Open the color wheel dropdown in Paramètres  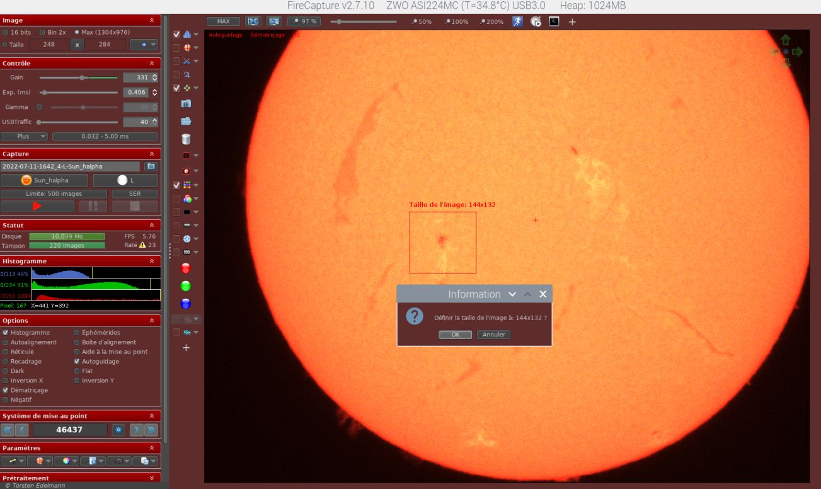(x=66, y=461)
